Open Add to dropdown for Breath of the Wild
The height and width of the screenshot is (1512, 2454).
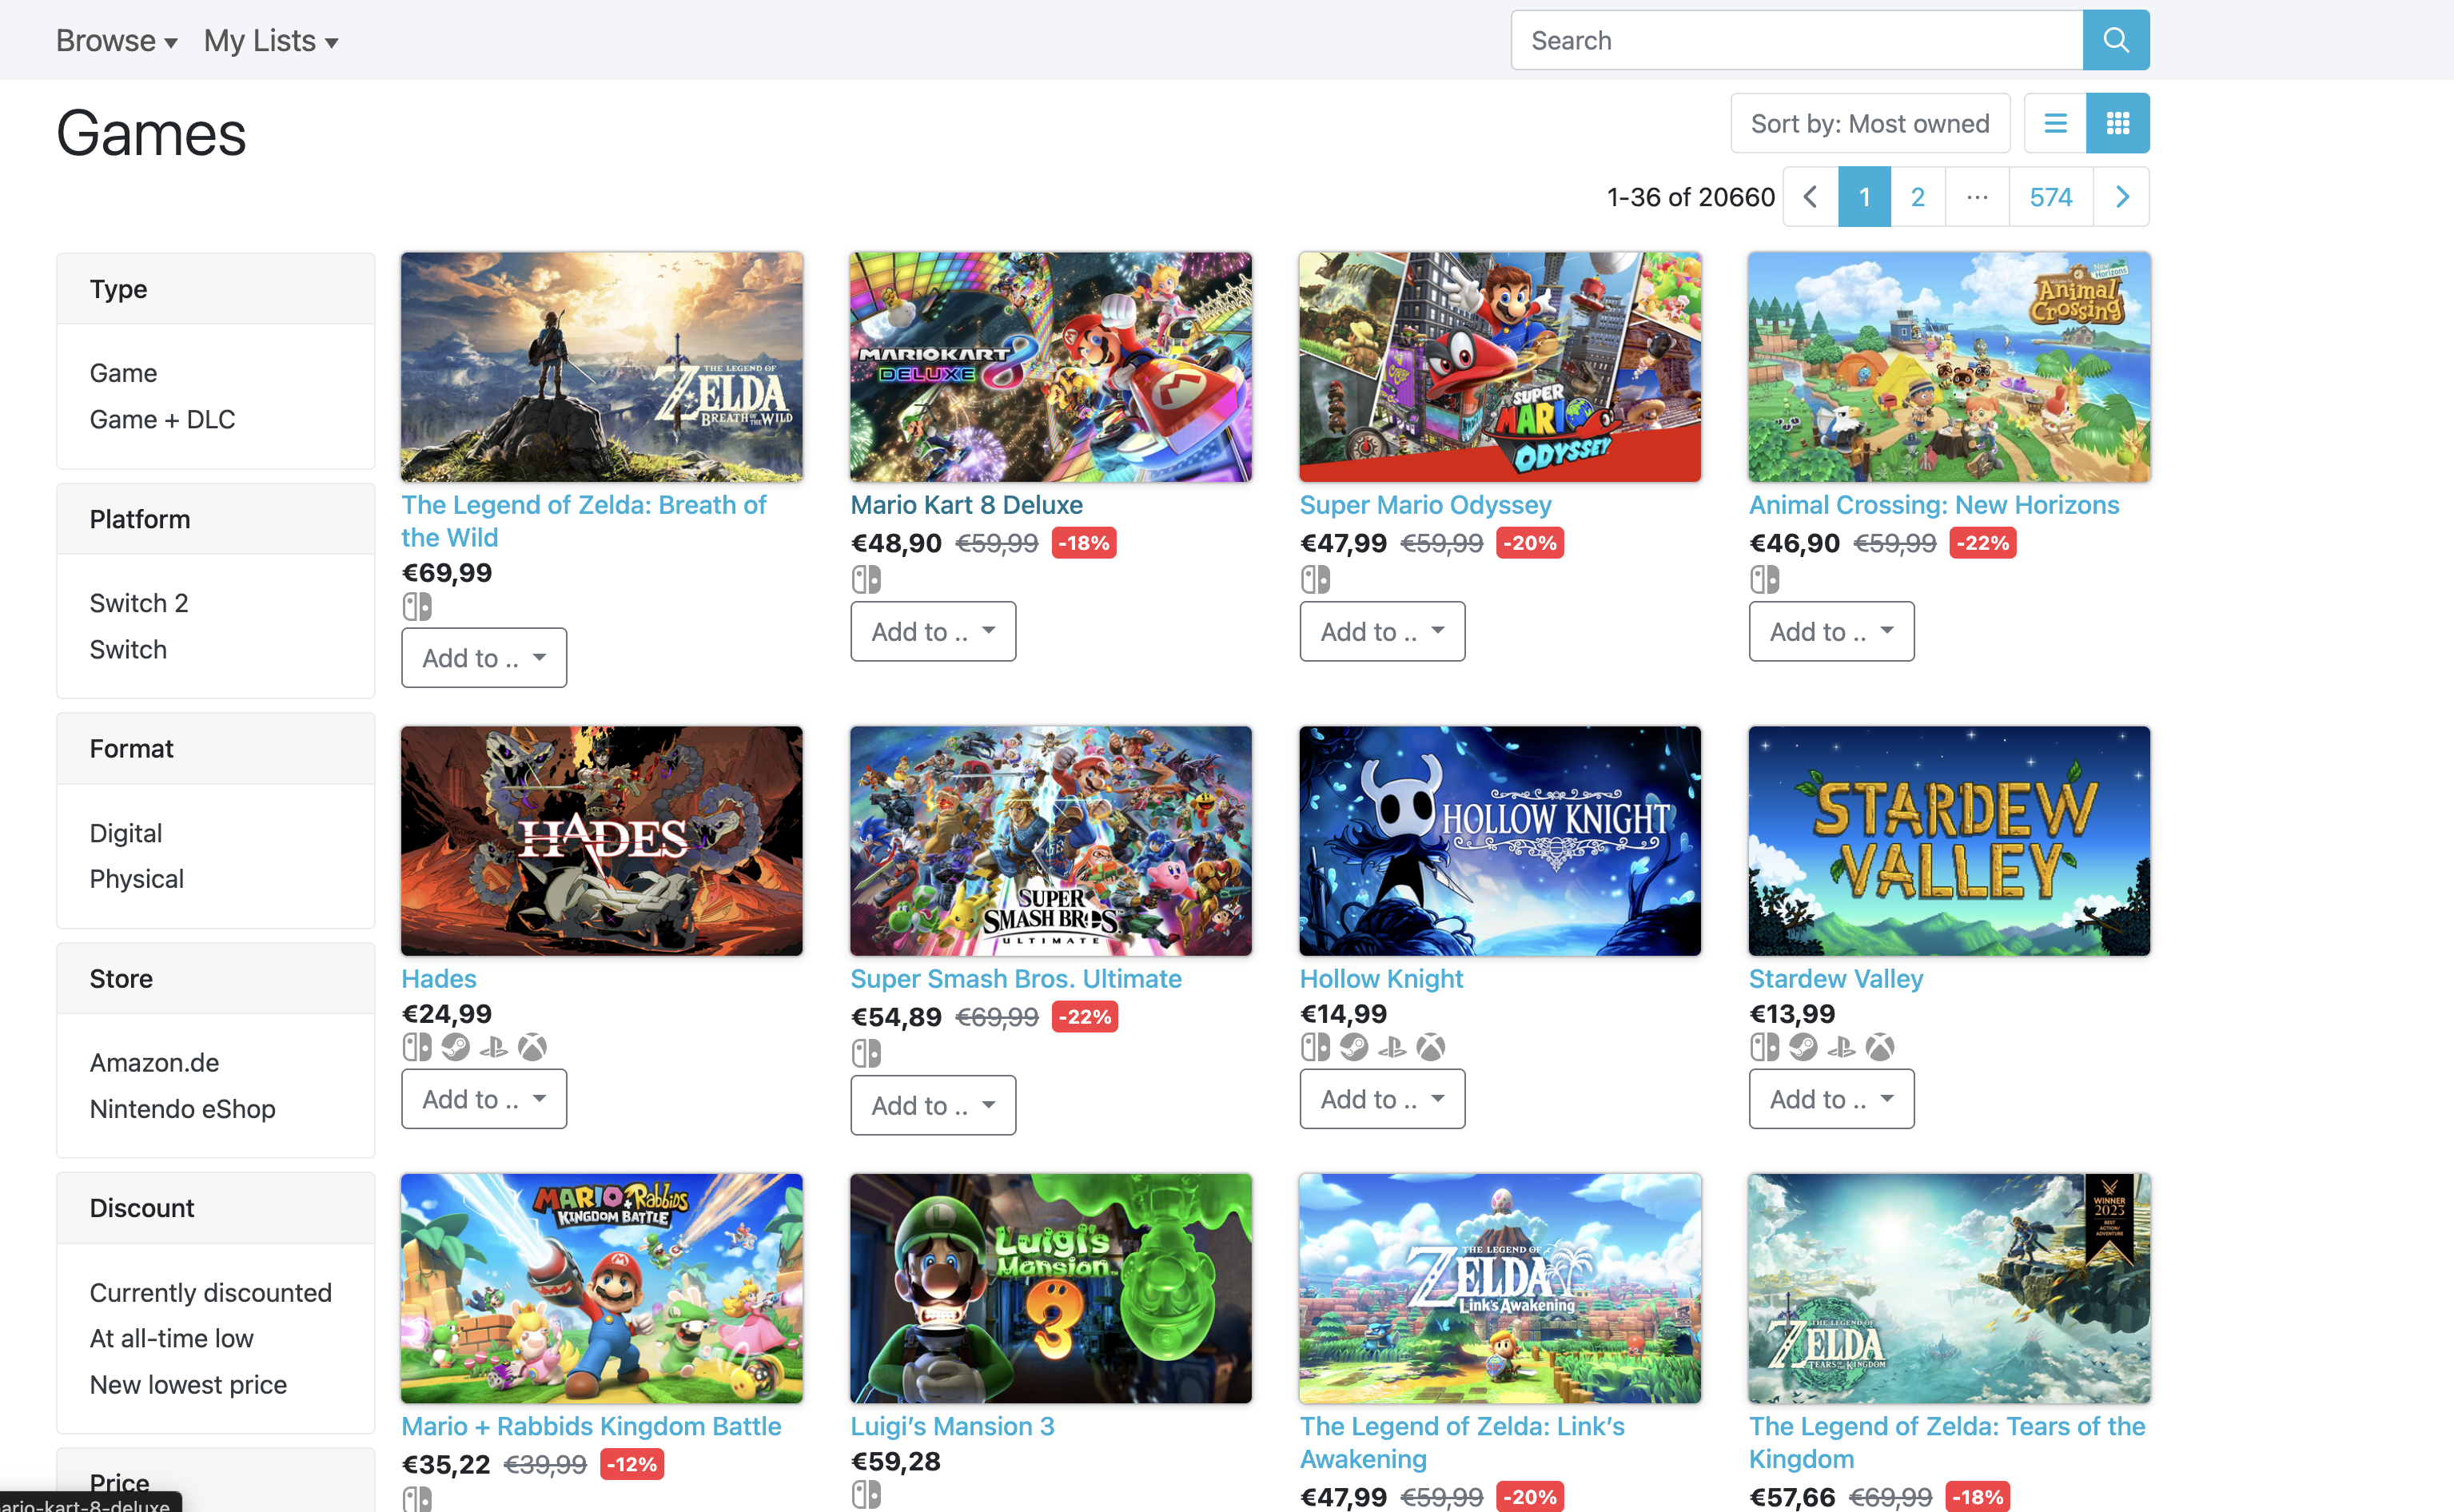pos(484,657)
